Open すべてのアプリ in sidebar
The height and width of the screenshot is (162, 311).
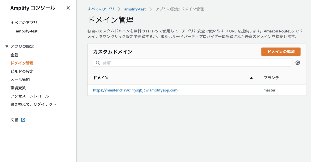[24, 23]
